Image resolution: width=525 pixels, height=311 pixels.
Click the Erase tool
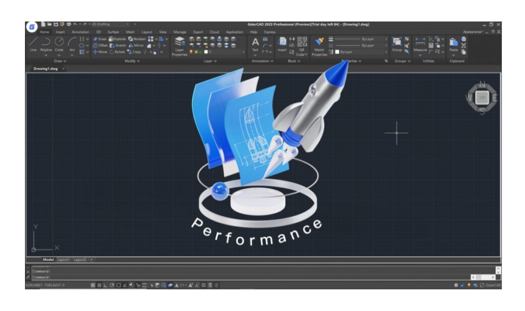(x=100, y=39)
